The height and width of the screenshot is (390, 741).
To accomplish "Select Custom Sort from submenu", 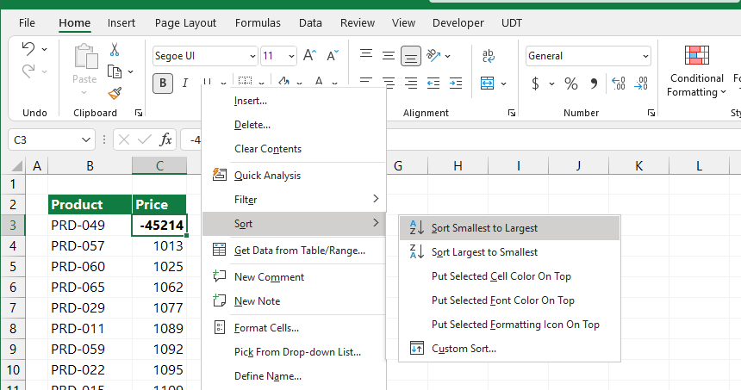I will [x=464, y=349].
